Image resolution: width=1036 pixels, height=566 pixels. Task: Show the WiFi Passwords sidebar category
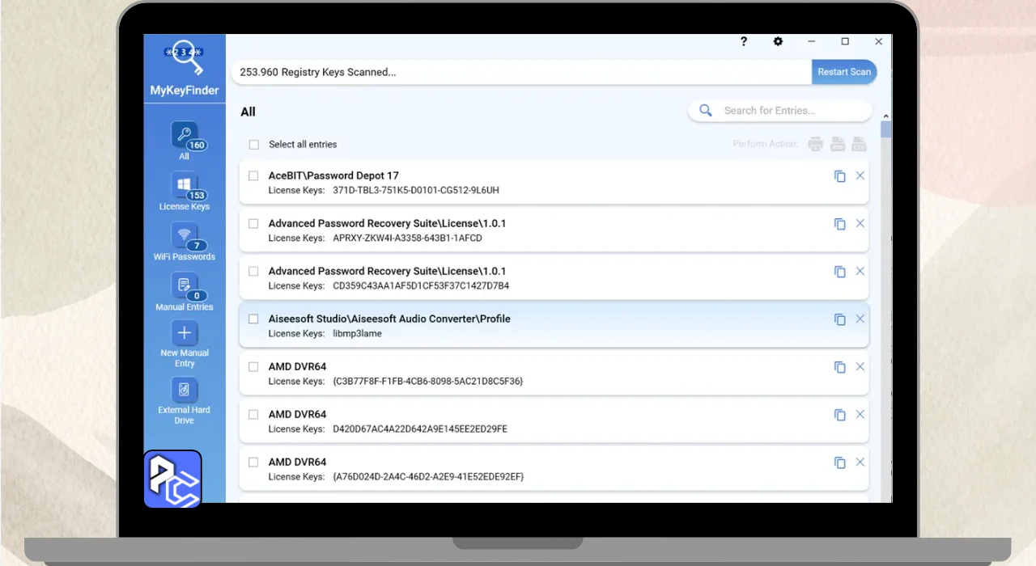[x=185, y=235]
